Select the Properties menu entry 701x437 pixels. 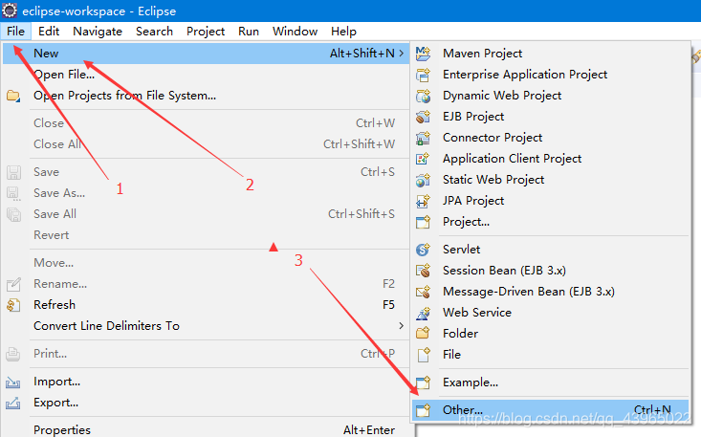coord(62,430)
